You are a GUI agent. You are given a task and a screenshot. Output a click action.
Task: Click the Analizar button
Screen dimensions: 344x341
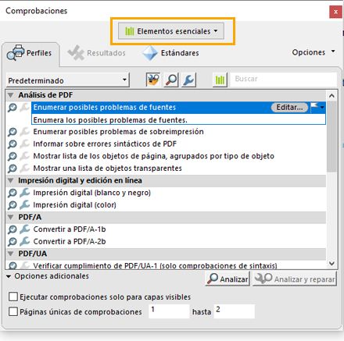228,279
